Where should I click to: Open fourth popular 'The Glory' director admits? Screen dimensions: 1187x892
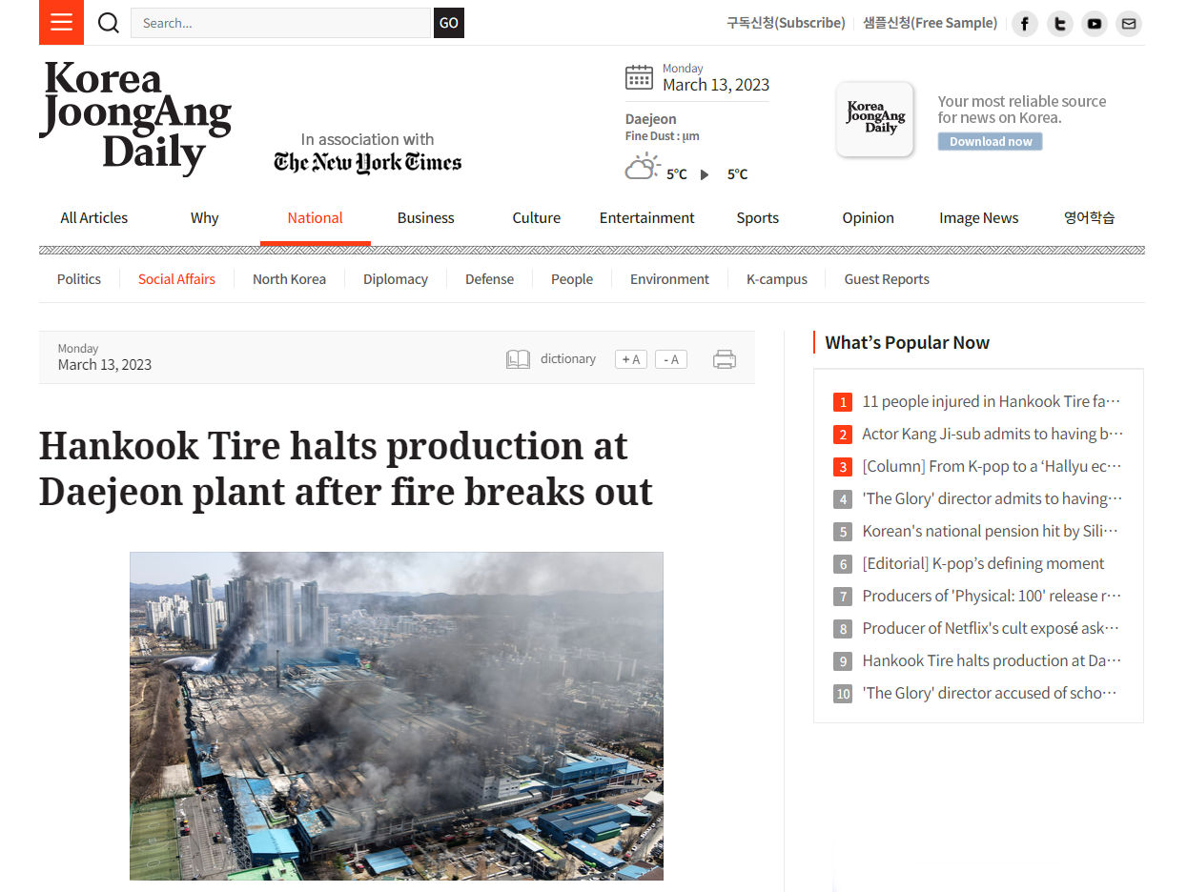992,498
